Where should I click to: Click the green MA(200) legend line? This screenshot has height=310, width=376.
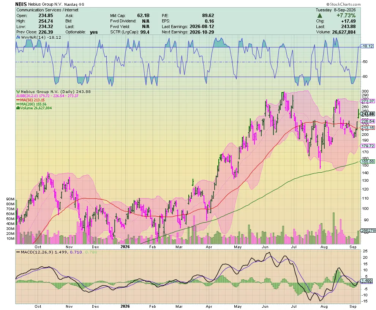(18, 104)
